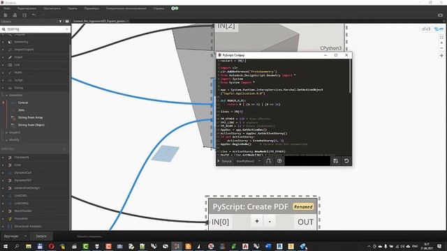The width and height of the screenshot is (447, 251).
Task: Click the camera export image icon
Action: point(441,15)
